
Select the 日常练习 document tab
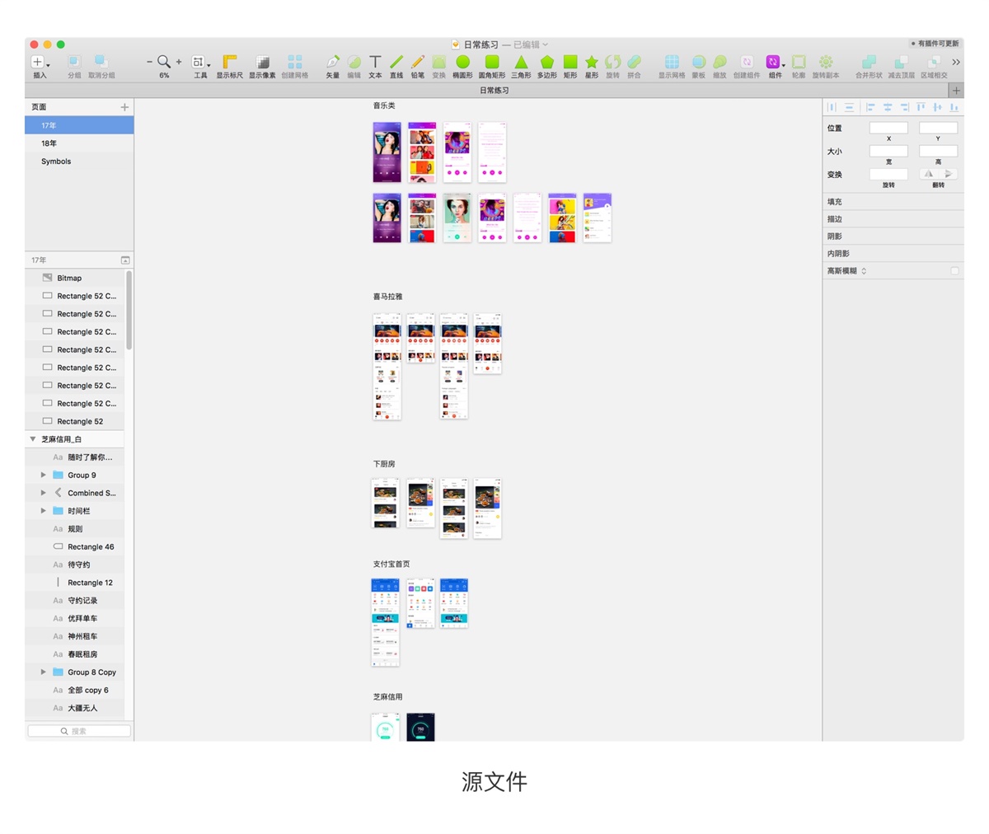coord(494,90)
